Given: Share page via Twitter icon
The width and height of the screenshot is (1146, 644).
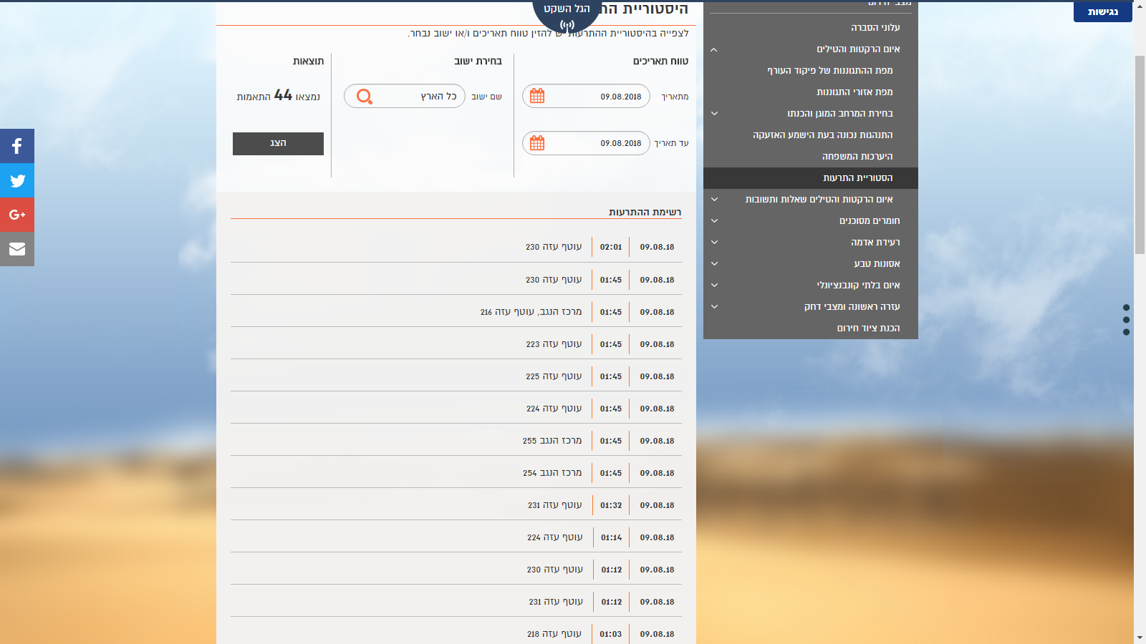Looking at the screenshot, I should click(17, 180).
